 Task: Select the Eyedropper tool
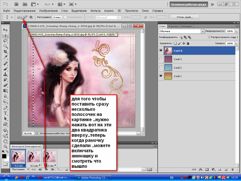(6, 57)
